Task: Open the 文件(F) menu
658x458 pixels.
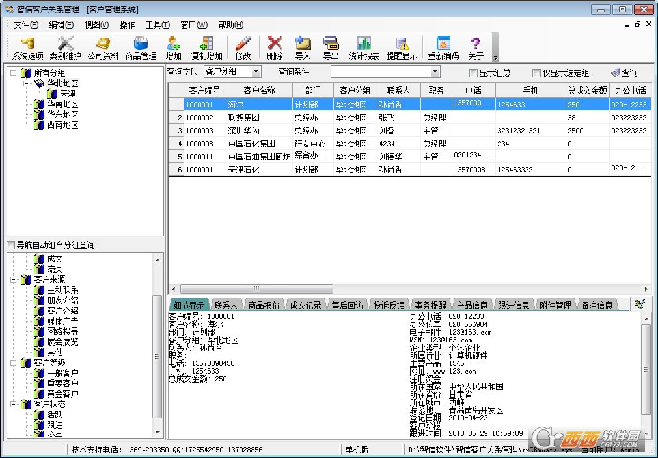Action: tap(26, 25)
